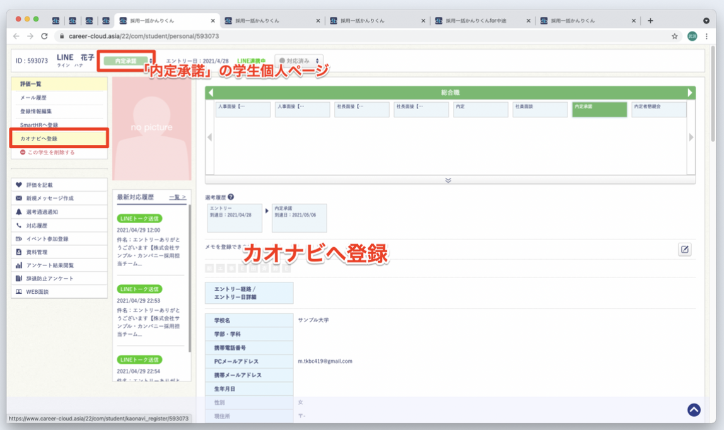Viewport: 724px width, 430px height.
Task: Click the memo edit pencil icon
Action: 685,250
